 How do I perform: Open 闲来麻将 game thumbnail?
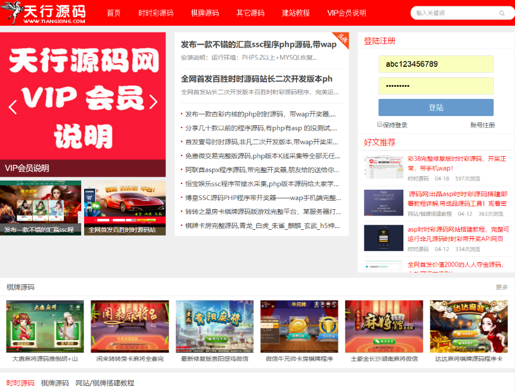pos(130,326)
